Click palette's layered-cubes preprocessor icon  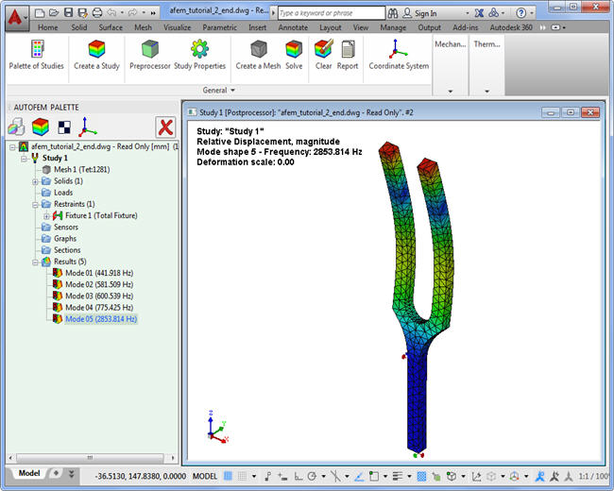click(x=16, y=127)
